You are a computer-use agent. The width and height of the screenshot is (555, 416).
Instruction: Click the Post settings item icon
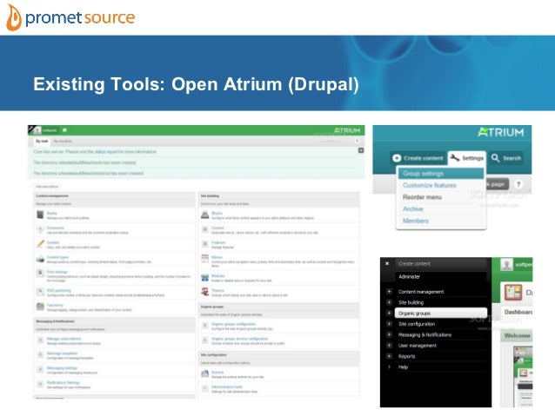tap(40, 274)
